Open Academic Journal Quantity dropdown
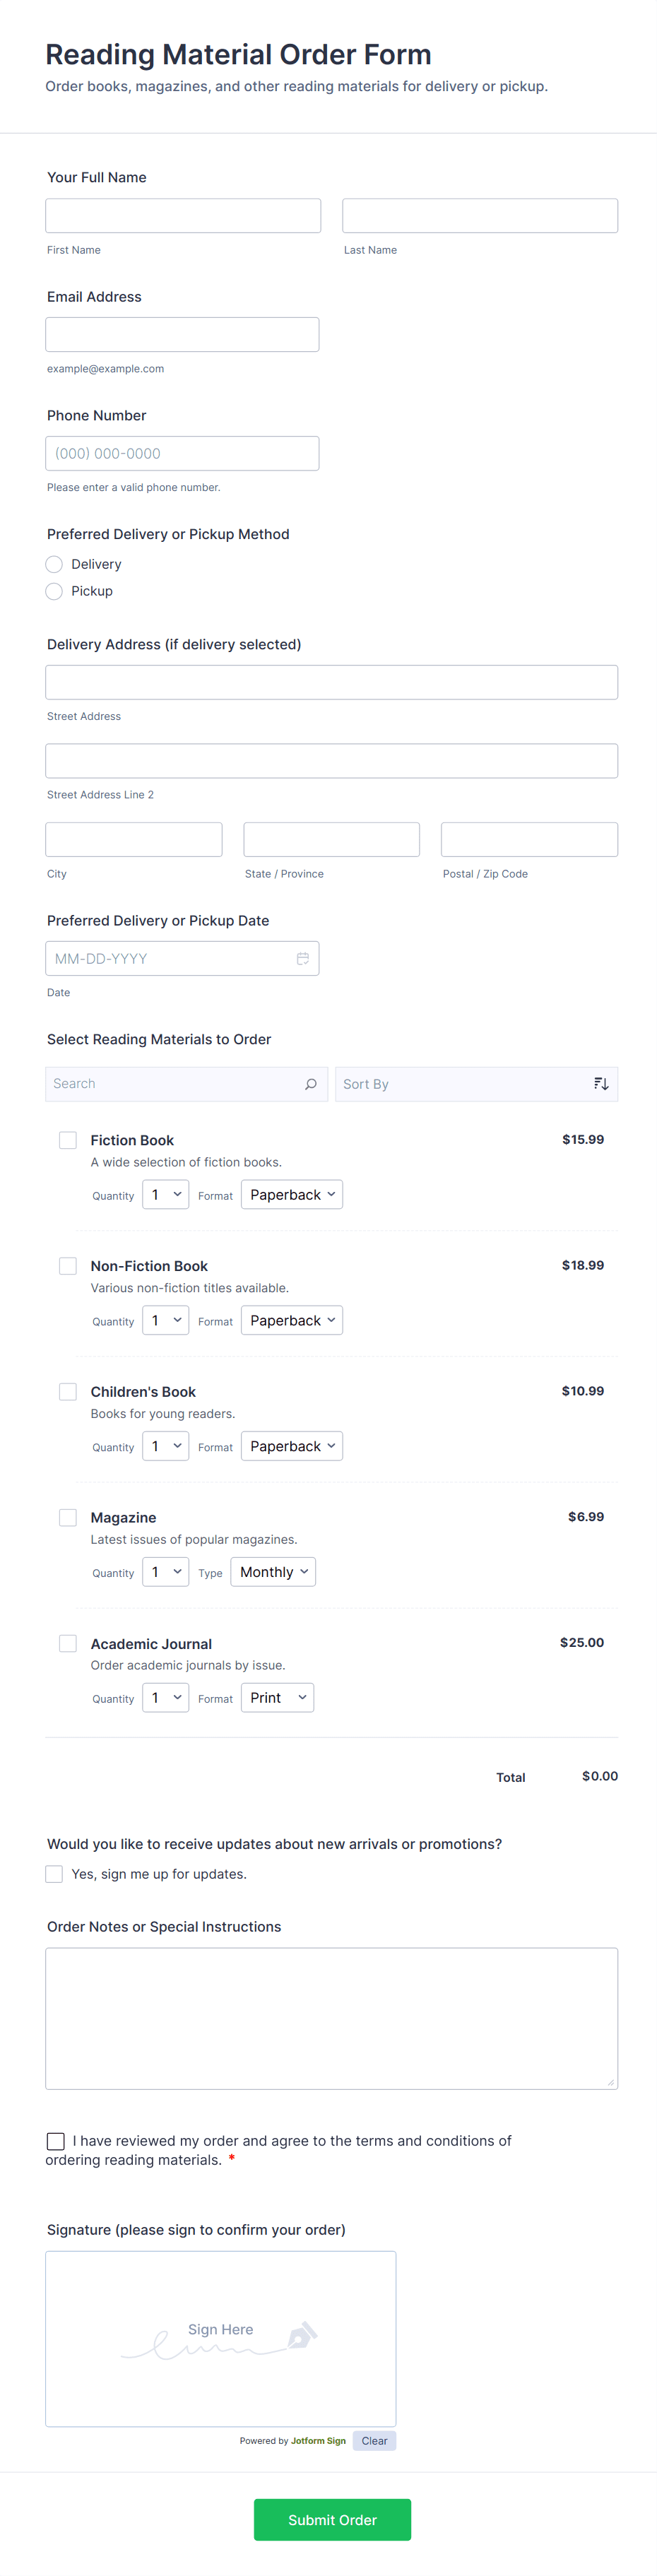657x2576 pixels. pyautogui.click(x=165, y=1698)
